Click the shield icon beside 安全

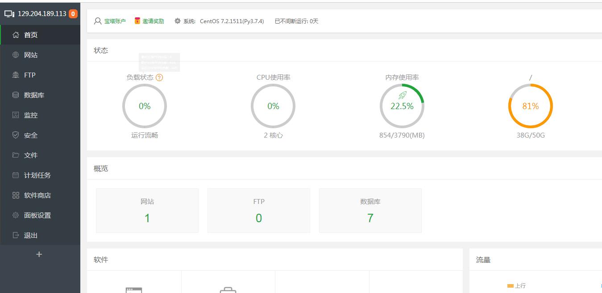pos(16,135)
